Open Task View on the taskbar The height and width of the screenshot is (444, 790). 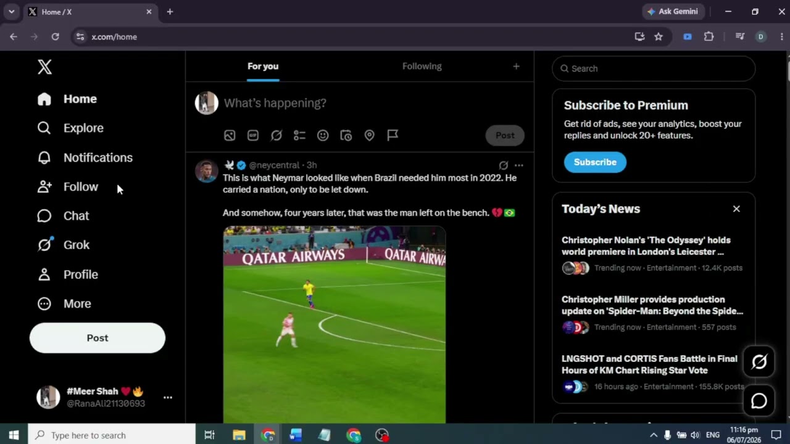point(209,435)
